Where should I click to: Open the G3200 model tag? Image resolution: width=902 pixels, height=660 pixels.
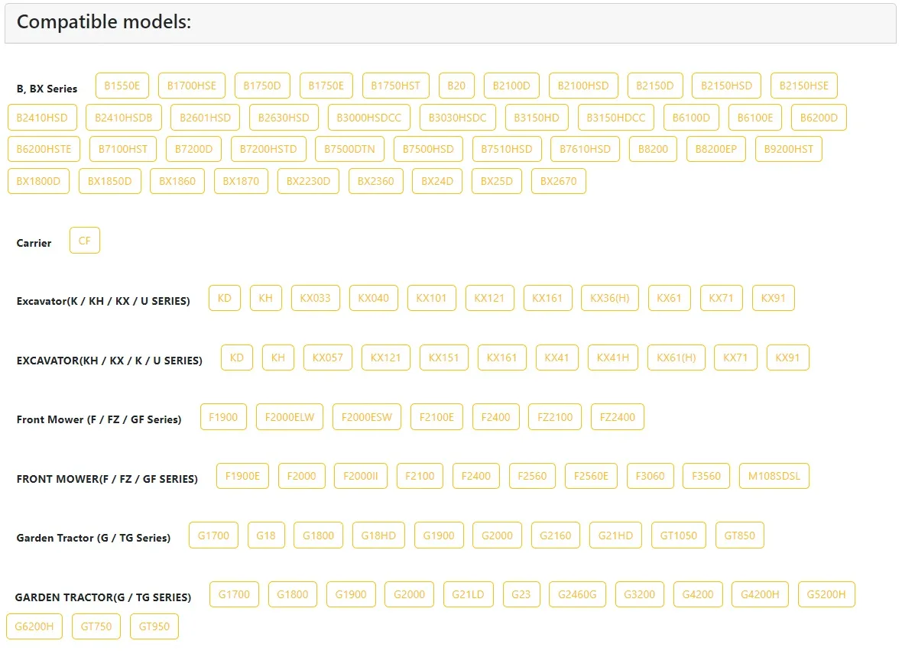click(x=639, y=594)
